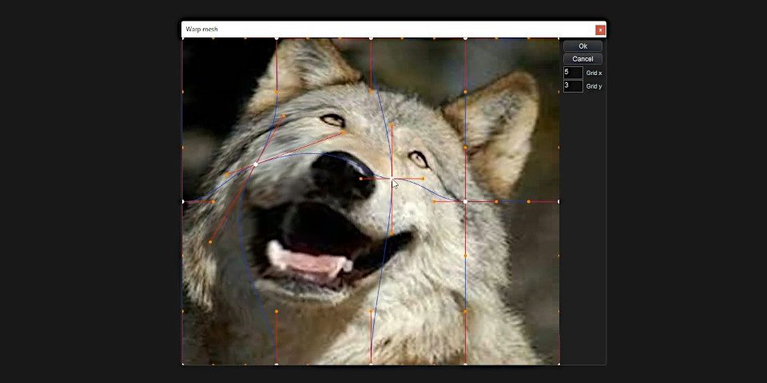Select the top edge center mesh vertex
Image resolution: width=767 pixels, height=383 pixels.
371,38
